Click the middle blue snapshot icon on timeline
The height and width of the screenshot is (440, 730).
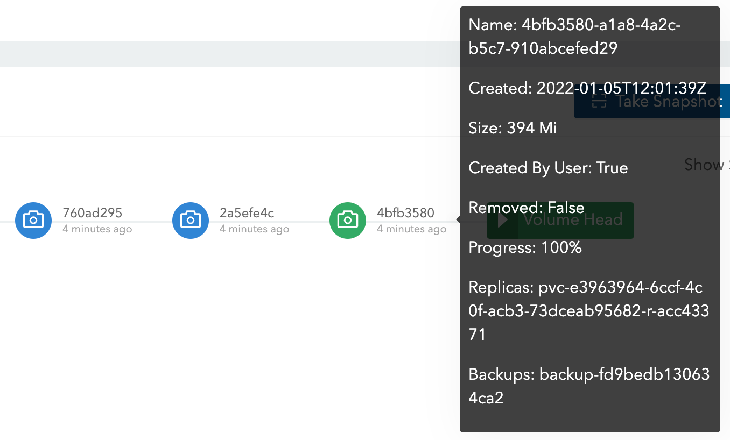(x=191, y=221)
